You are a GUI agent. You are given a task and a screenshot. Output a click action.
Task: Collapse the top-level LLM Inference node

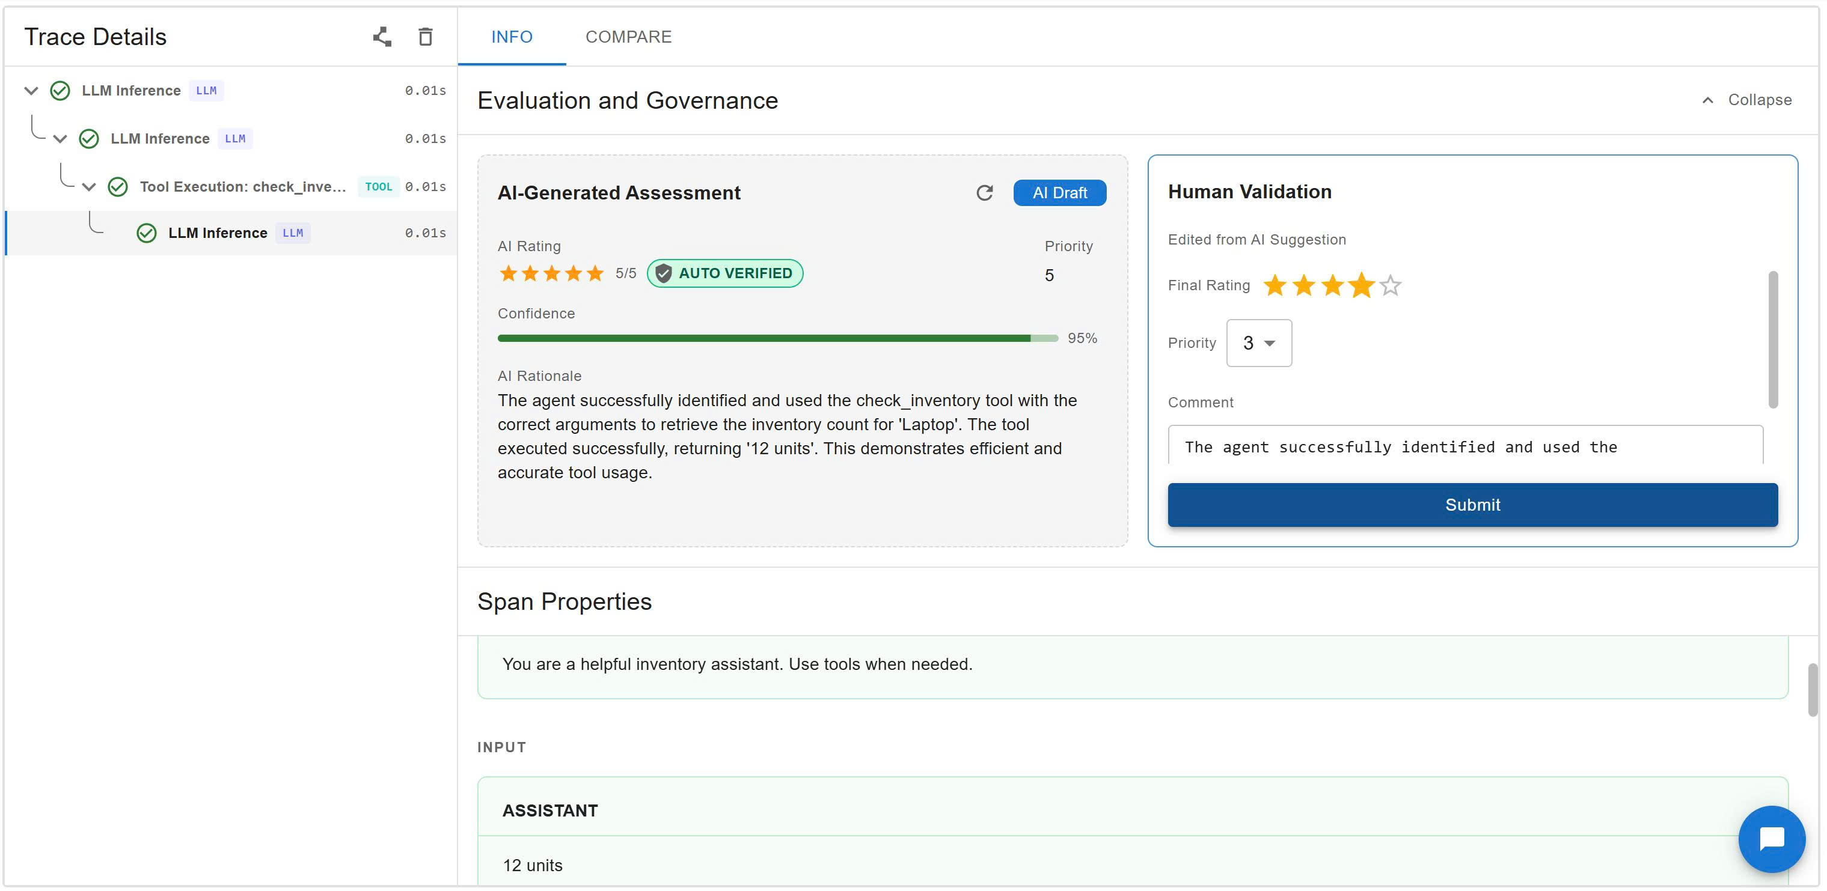(31, 91)
